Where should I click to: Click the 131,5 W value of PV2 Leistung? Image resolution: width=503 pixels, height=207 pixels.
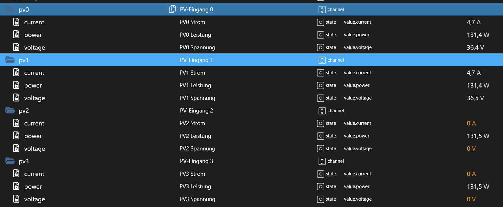478,136
